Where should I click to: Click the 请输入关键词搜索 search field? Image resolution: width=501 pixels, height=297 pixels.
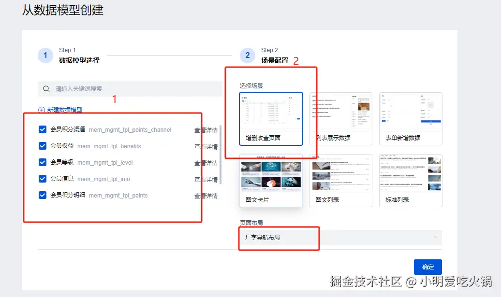(97, 88)
